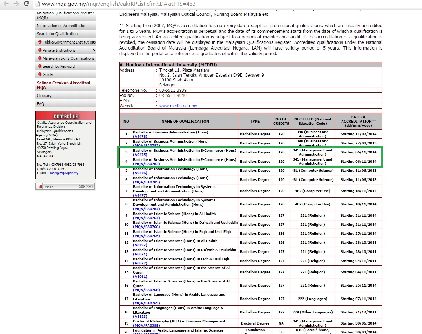Open the MQA/FA0787 qualification link
The width and height of the screenshot is (422, 334).
pos(146,209)
